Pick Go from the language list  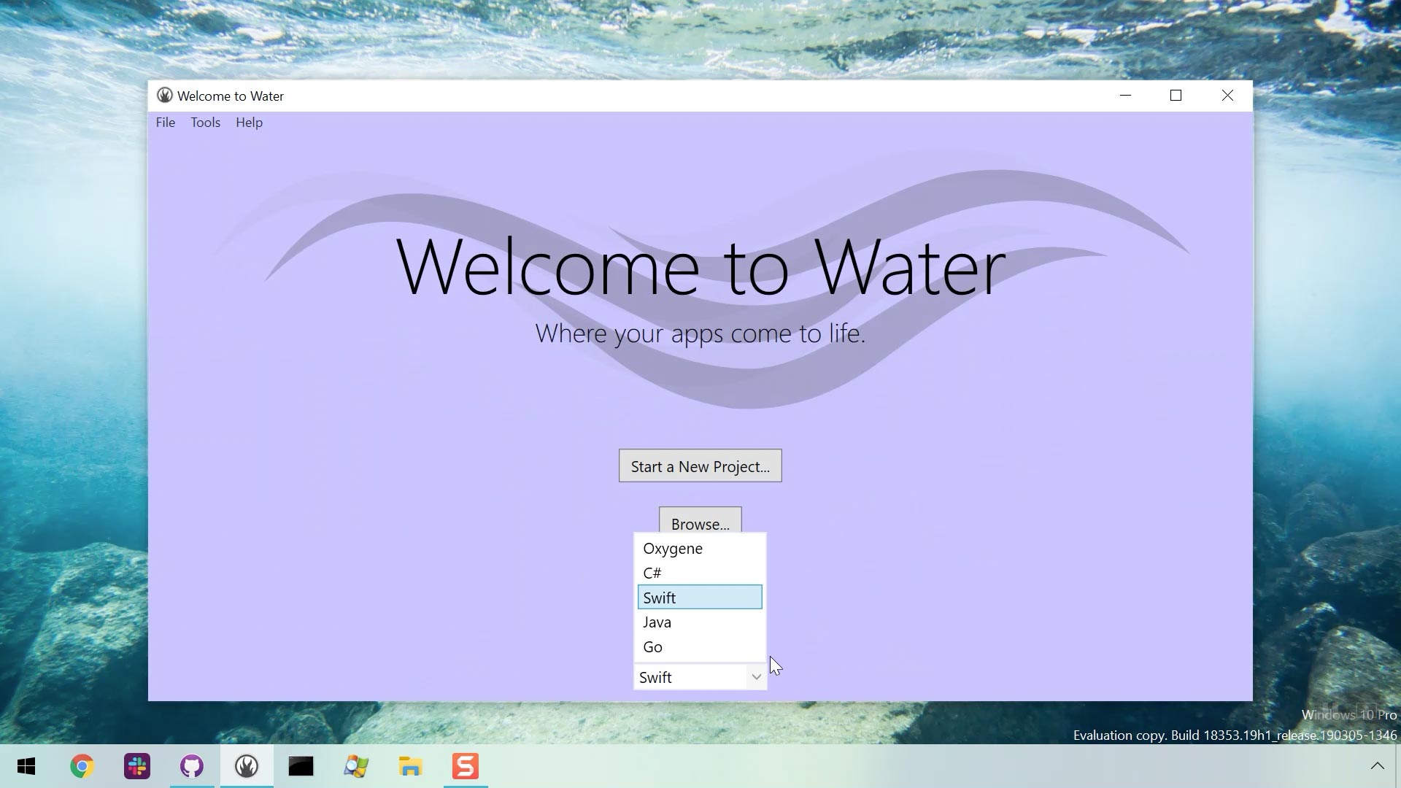[x=700, y=647]
